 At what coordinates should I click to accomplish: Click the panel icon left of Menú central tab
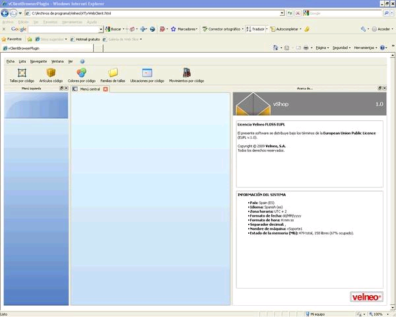(x=75, y=88)
